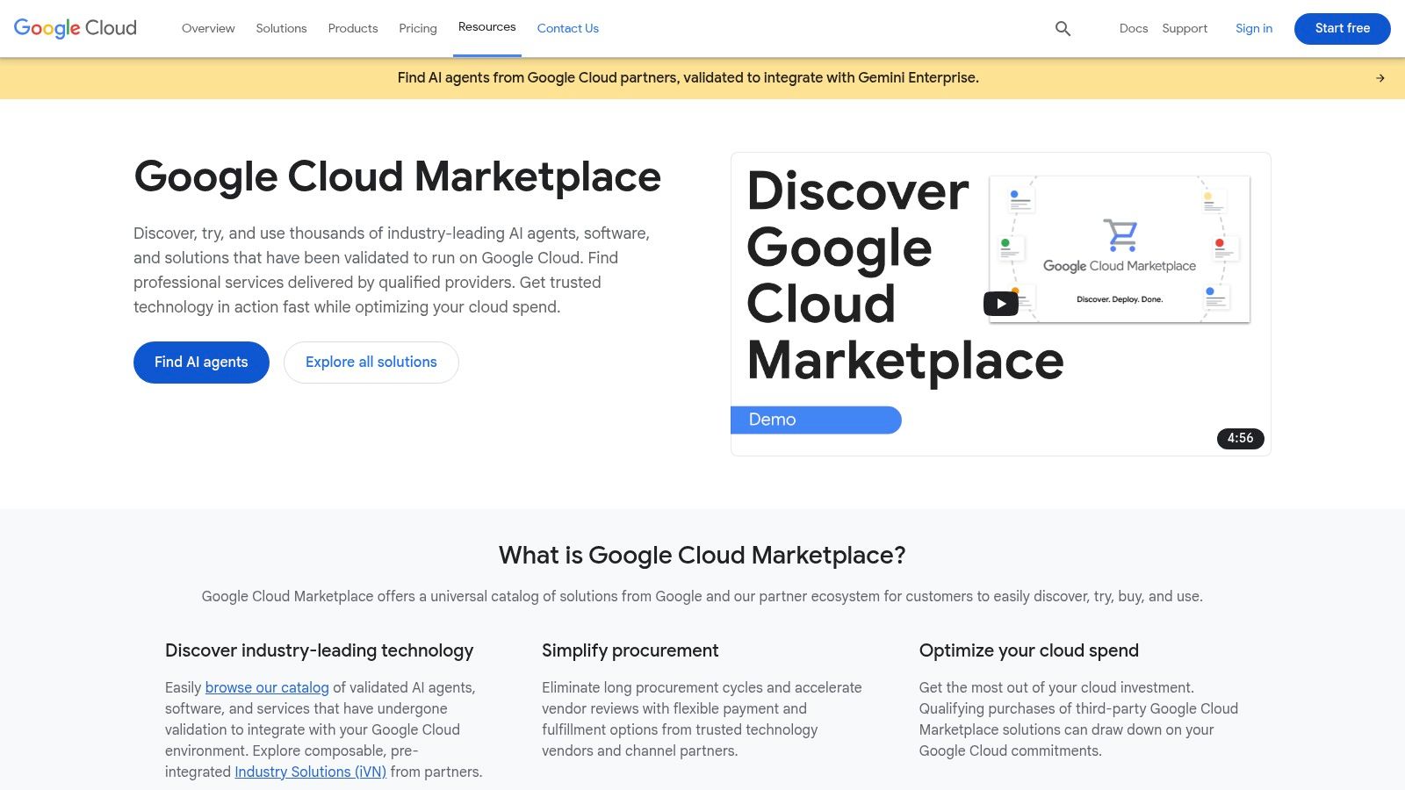Follow the Industry Solutions (iVN) link

pos(310,772)
